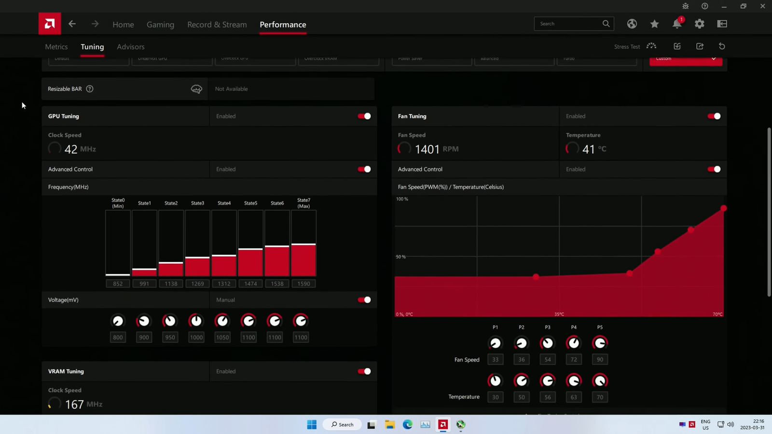Open notifications bell icon
Image resolution: width=772 pixels, height=434 pixels.
[677, 24]
